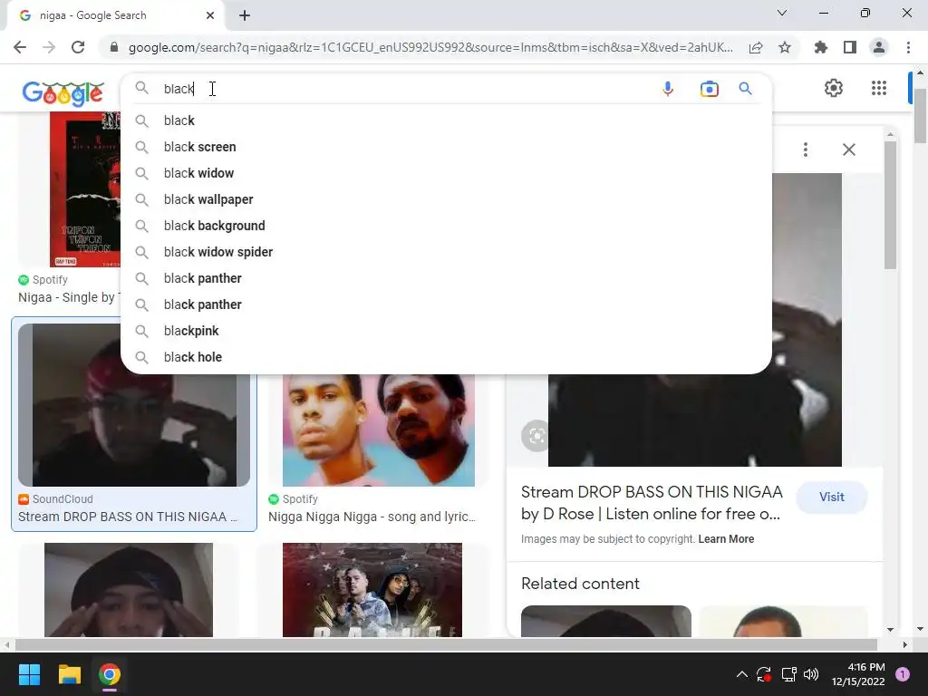The width and height of the screenshot is (928, 696).
Task: Choose 'black background' suggestion
Action: click(x=446, y=226)
